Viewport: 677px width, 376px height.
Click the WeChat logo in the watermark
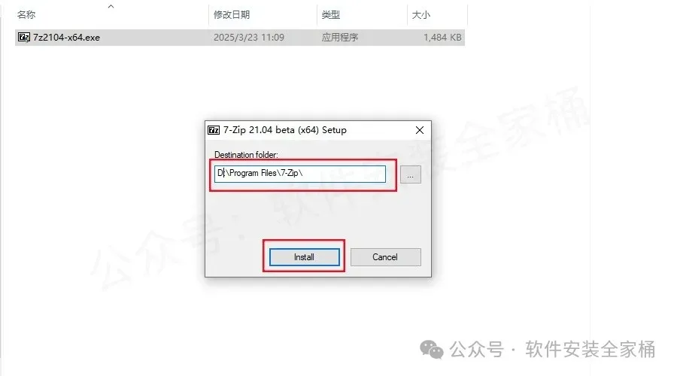pos(431,350)
